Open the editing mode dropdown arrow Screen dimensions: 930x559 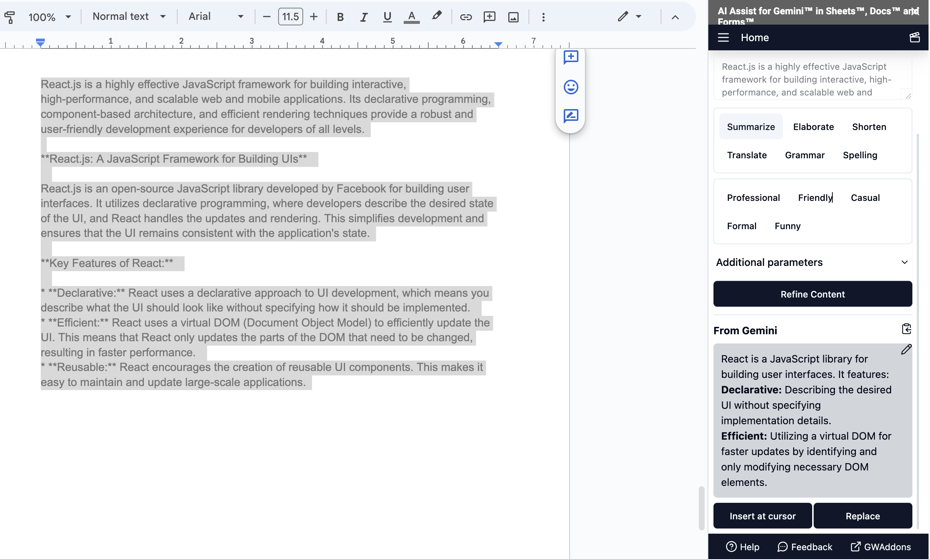[x=639, y=17]
